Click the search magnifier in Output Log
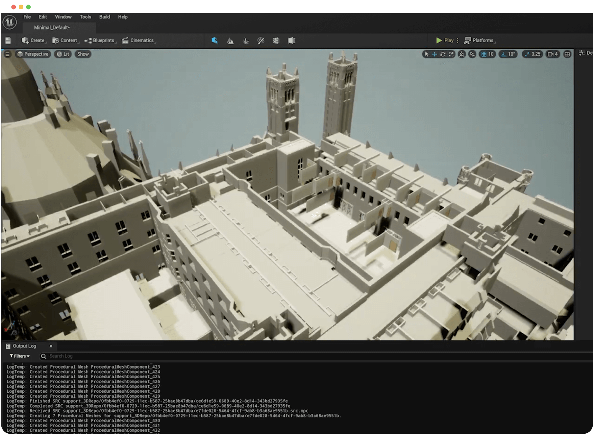This screenshot has width=594, height=435. tap(43, 356)
